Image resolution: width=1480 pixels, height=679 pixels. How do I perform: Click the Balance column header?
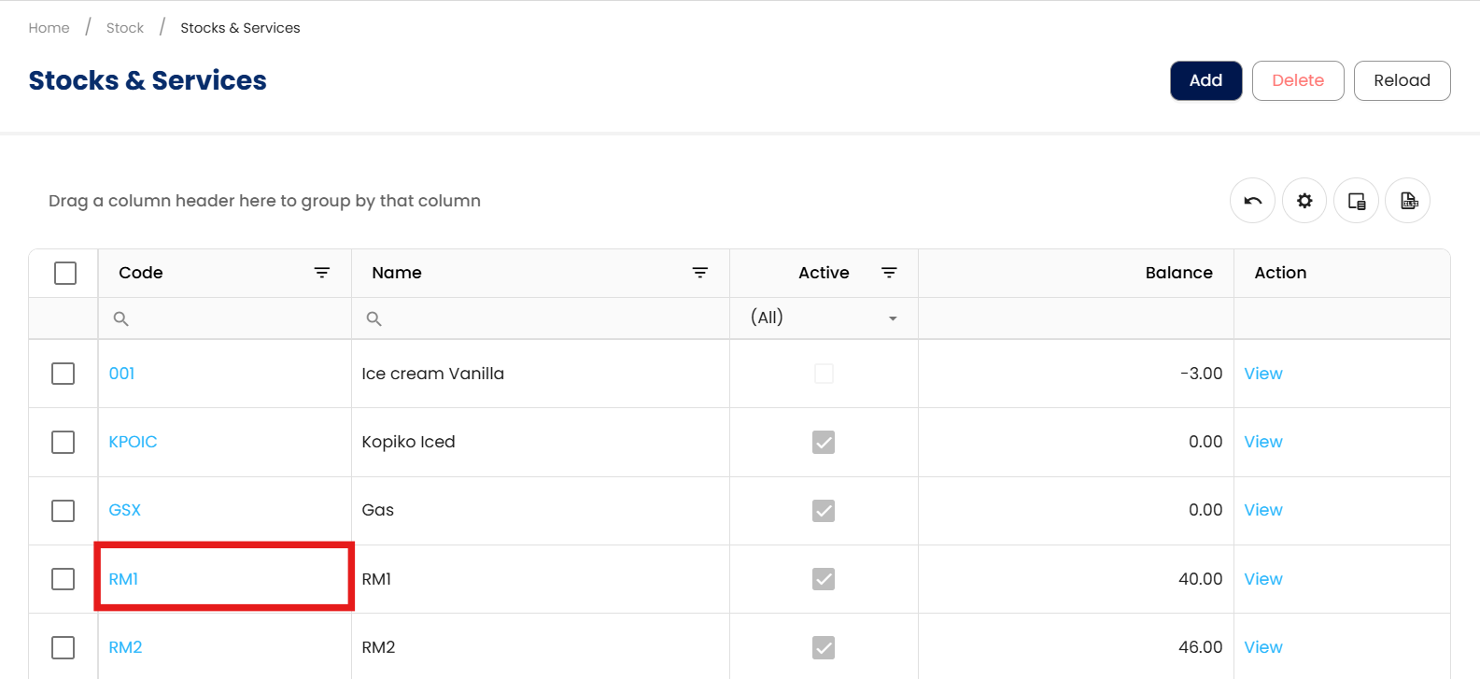click(1178, 273)
